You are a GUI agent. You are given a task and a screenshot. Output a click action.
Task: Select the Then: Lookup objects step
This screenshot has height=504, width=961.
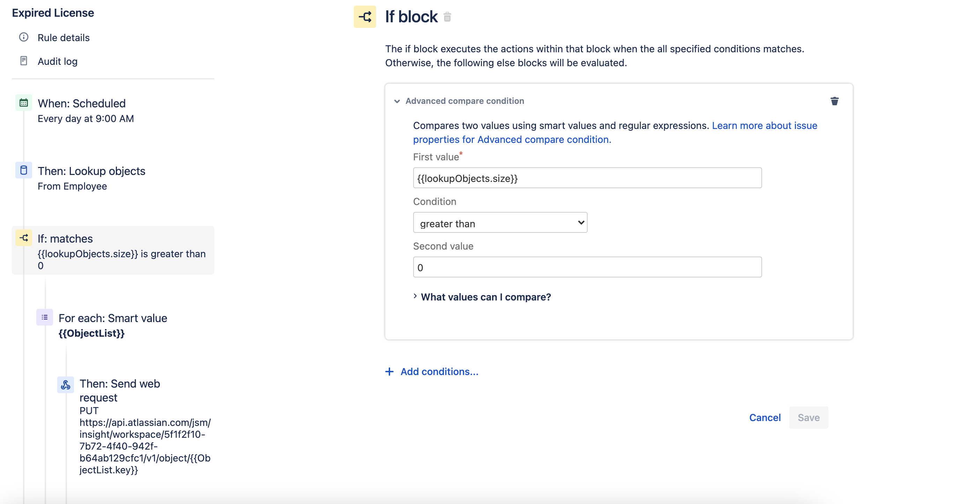point(91,171)
